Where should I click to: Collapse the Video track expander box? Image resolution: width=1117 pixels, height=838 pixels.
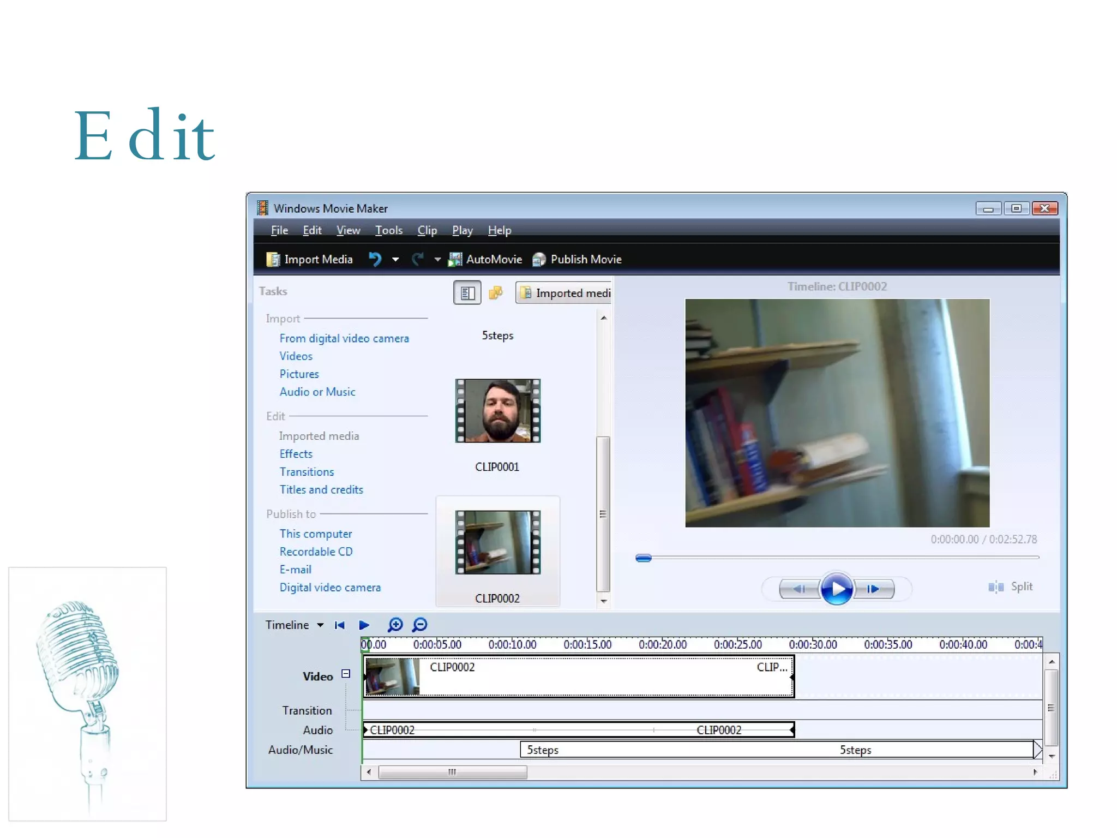tap(346, 674)
